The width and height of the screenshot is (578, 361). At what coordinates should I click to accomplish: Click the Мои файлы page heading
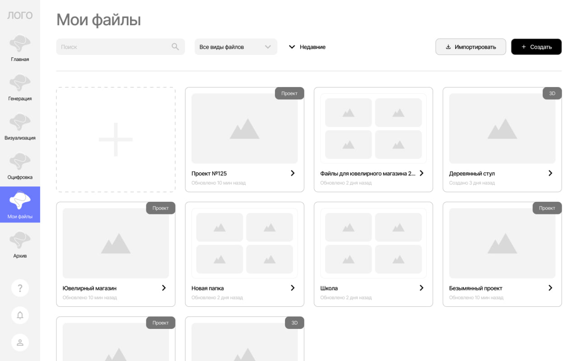(x=98, y=20)
